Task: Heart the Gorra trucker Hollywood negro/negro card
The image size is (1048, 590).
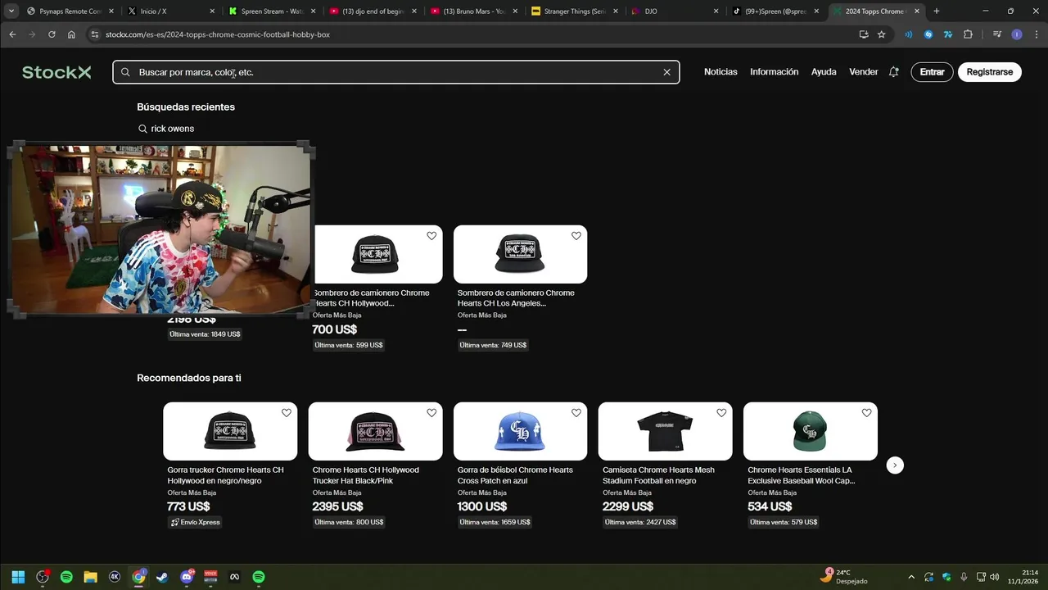Action: click(287, 413)
